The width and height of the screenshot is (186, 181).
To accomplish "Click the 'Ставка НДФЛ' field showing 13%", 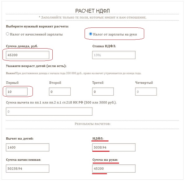I will point(114,55).
